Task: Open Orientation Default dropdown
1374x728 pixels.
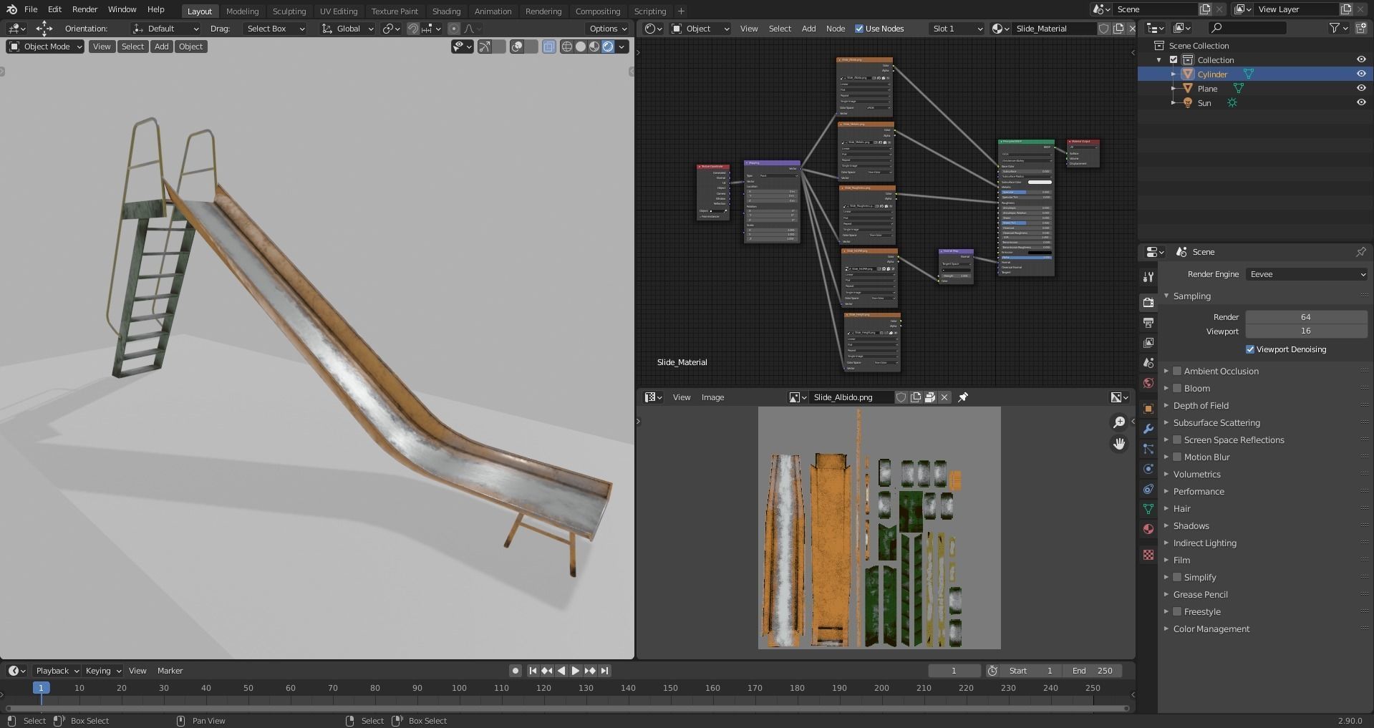Action: coord(165,29)
